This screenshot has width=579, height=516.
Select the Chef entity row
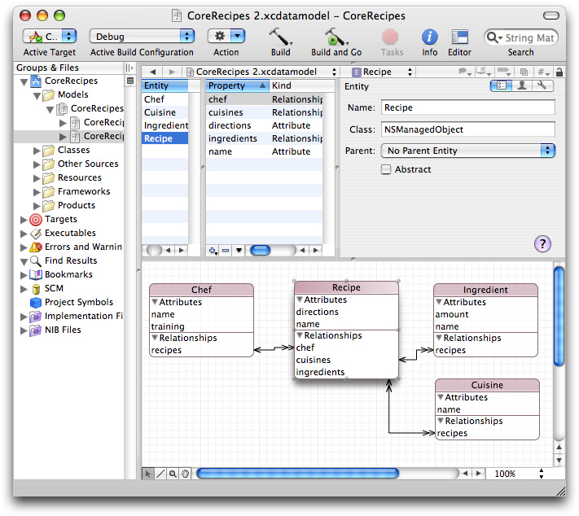coord(164,99)
